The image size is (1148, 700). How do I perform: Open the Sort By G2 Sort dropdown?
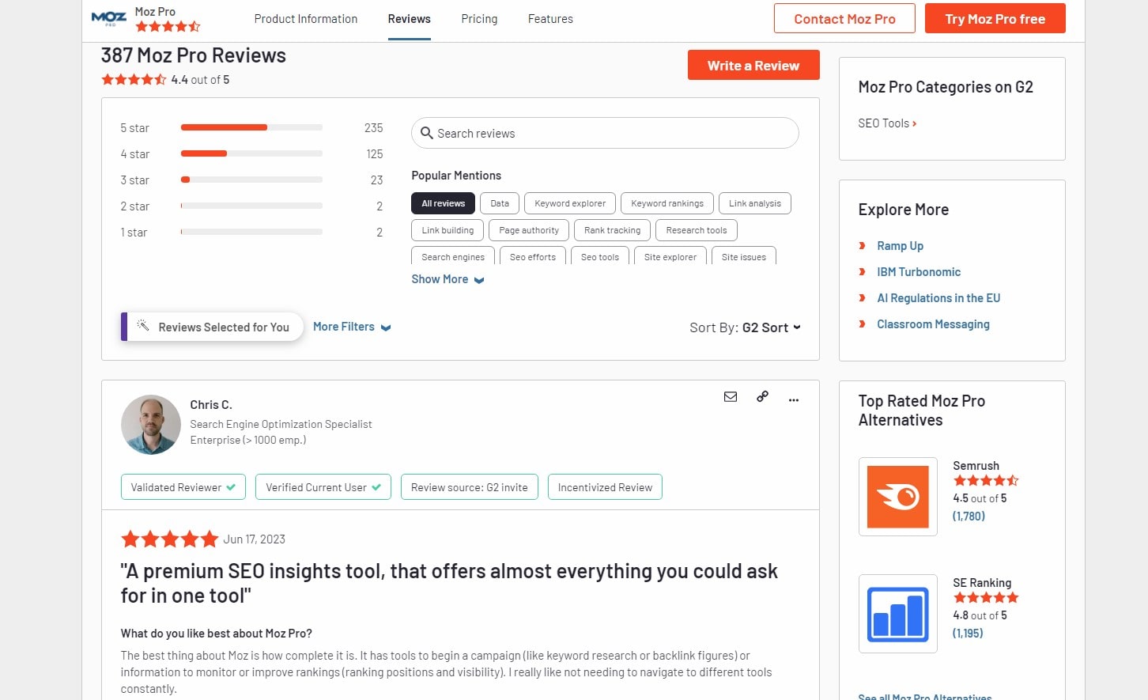(x=745, y=327)
